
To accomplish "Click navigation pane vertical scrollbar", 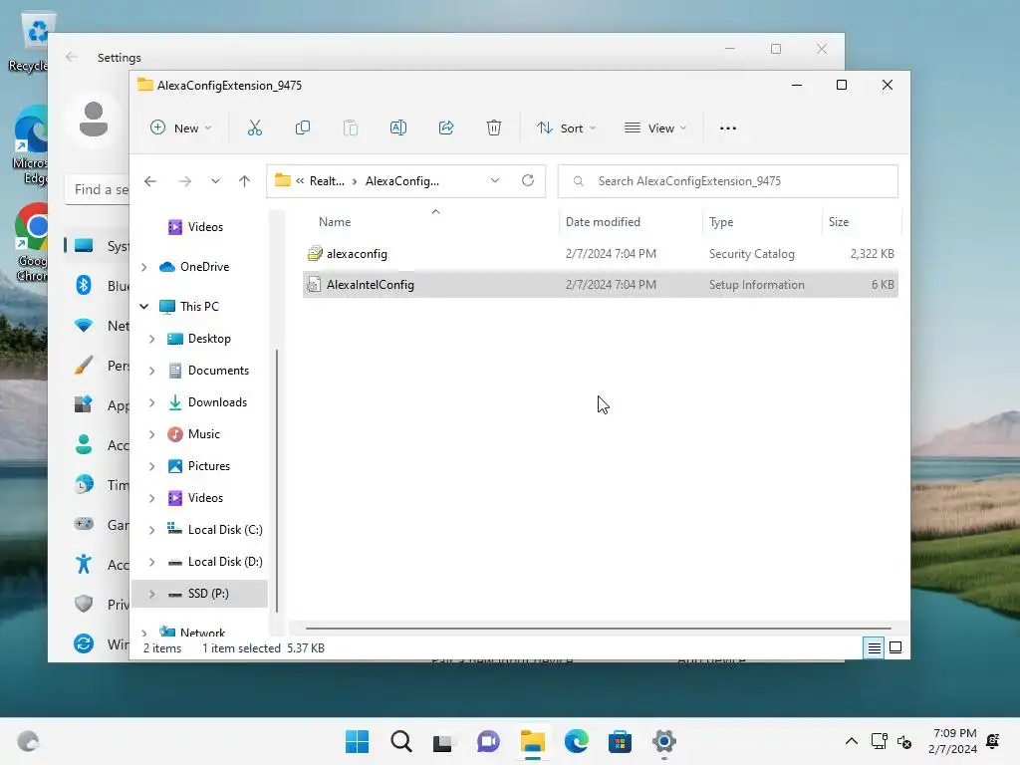I will [277, 480].
